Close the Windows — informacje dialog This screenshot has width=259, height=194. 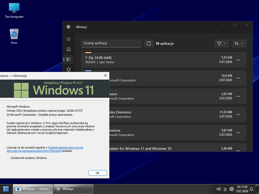click(x=105, y=76)
